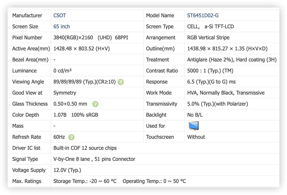Select the Model Name row label

click(160, 15)
